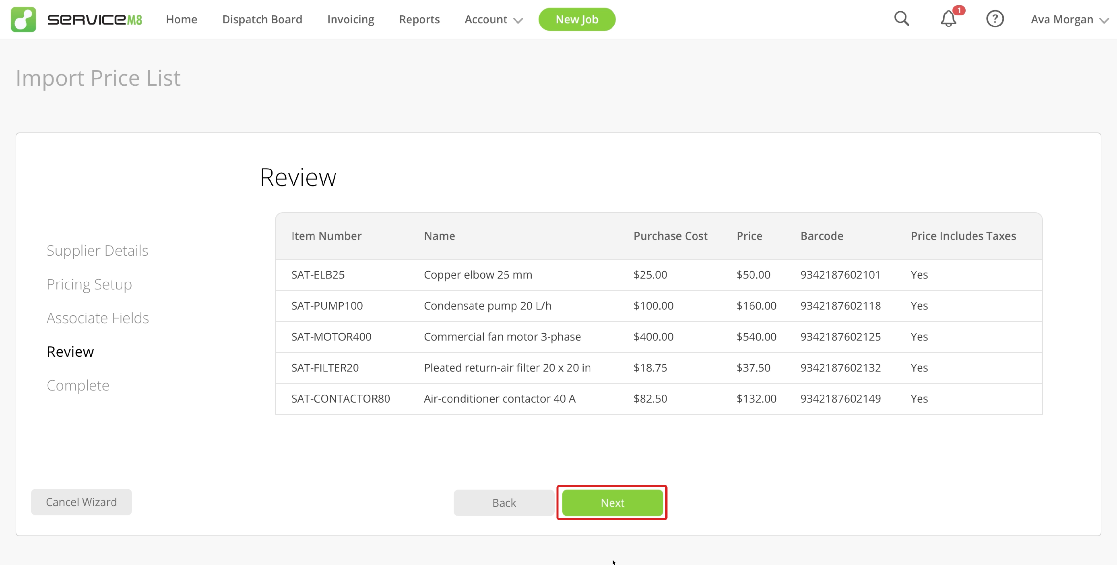Select the SAT-ELB25 item number cell
Image resolution: width=1117 pixels, height=565 pixels.
coord(318,275)
